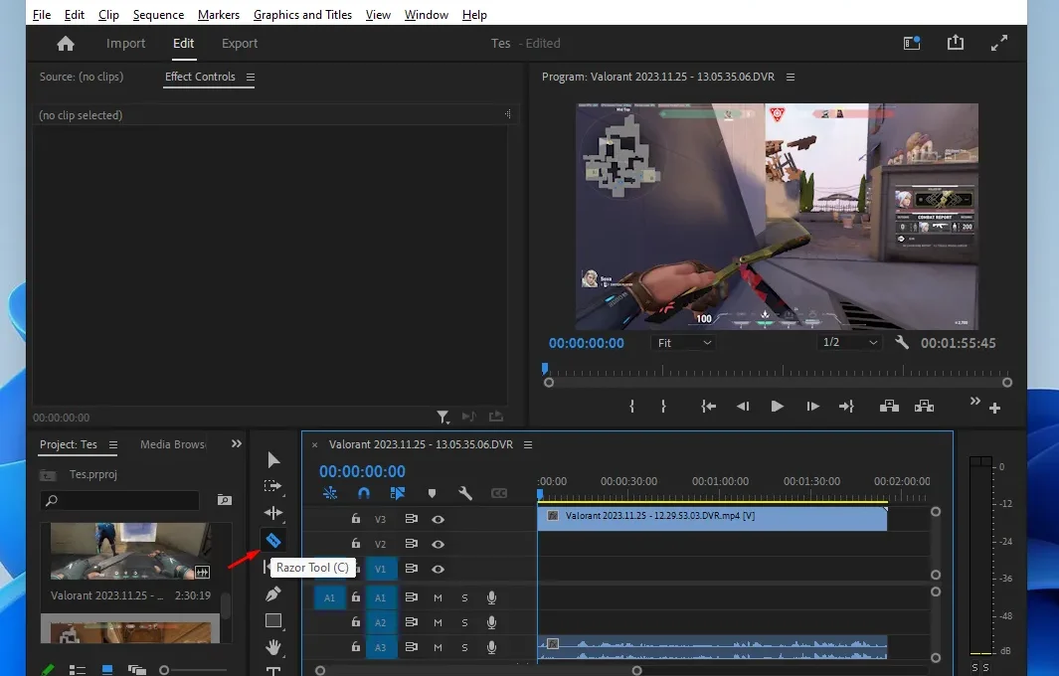Open Program monitor panel menu
Screen dimensions: 1059x676
[791, 77]
